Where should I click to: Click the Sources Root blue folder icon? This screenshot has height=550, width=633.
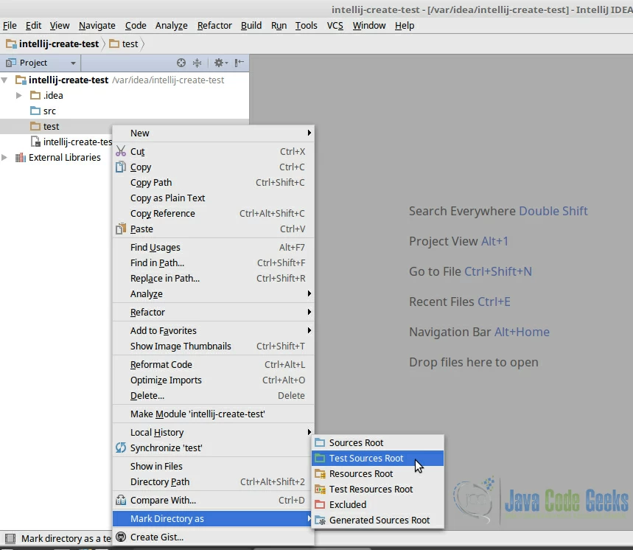pyautogui.click(x=320, y=442)
